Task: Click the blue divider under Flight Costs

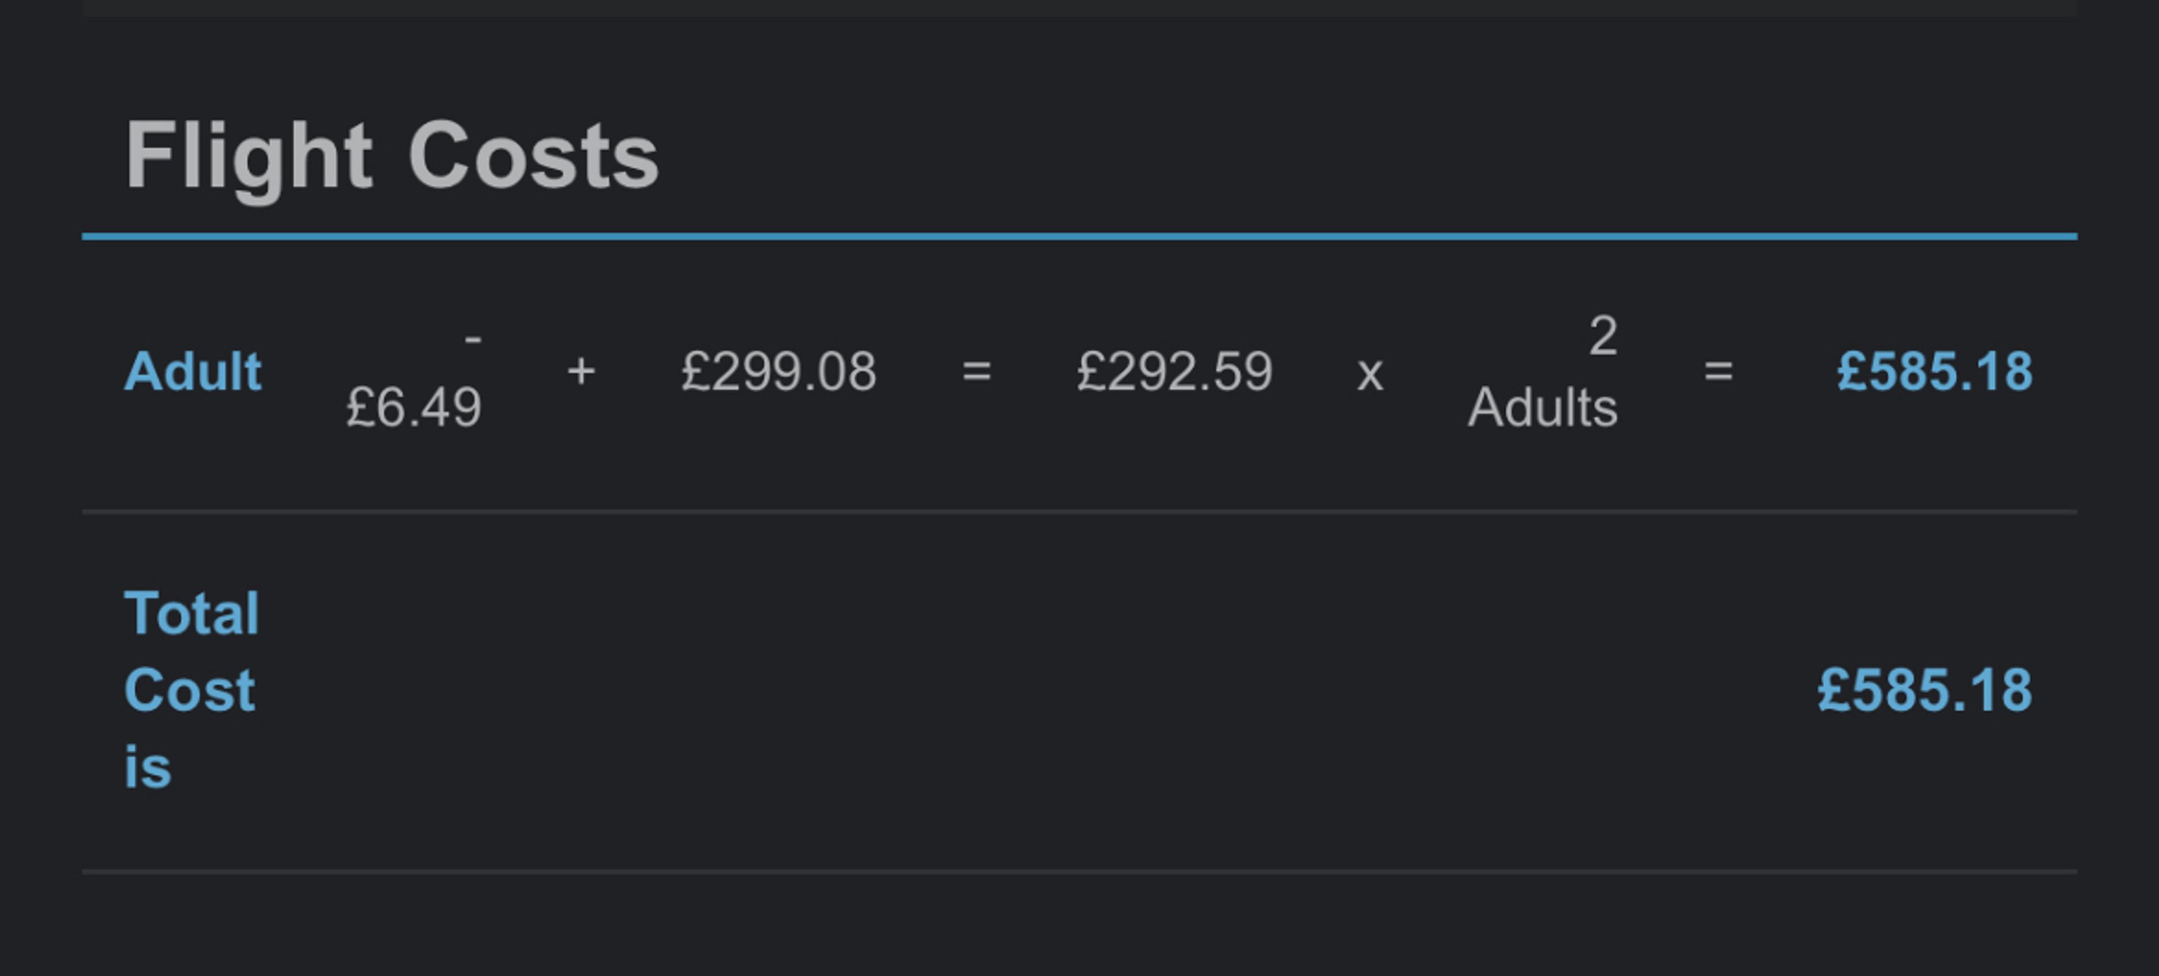Action: [x=1079, y=237]
